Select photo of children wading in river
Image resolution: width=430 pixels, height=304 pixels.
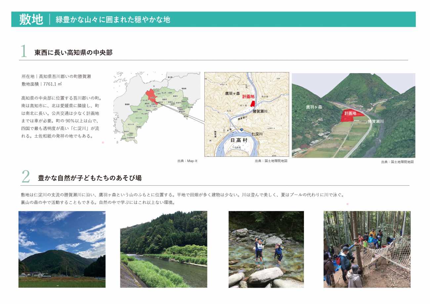click(x=266, y=249)
